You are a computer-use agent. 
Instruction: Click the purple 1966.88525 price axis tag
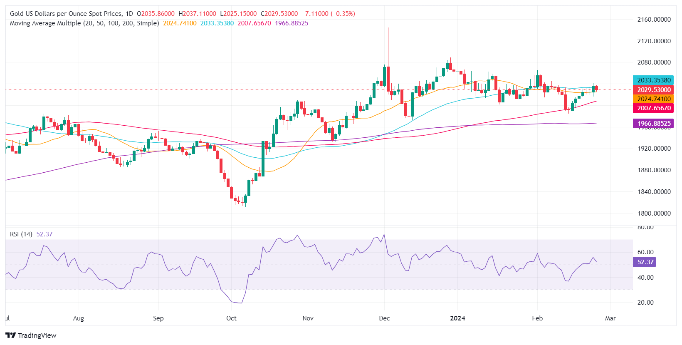point(654,124)
